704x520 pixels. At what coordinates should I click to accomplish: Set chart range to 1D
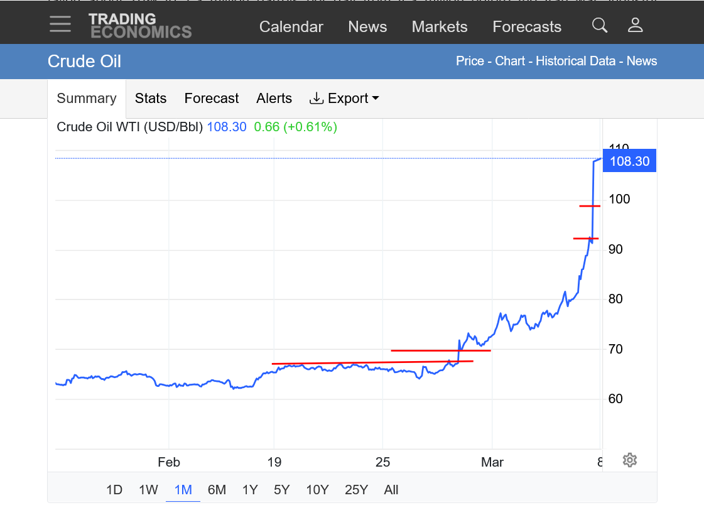click(114, 490)
